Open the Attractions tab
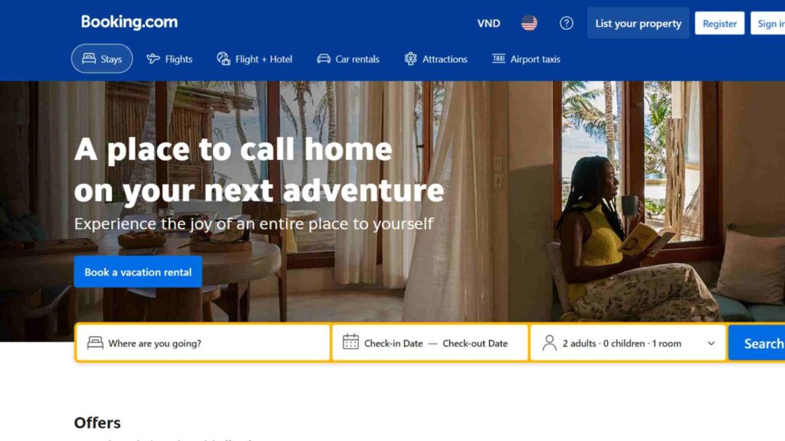This screenshot has height=441, width=785. pos(435,59)
